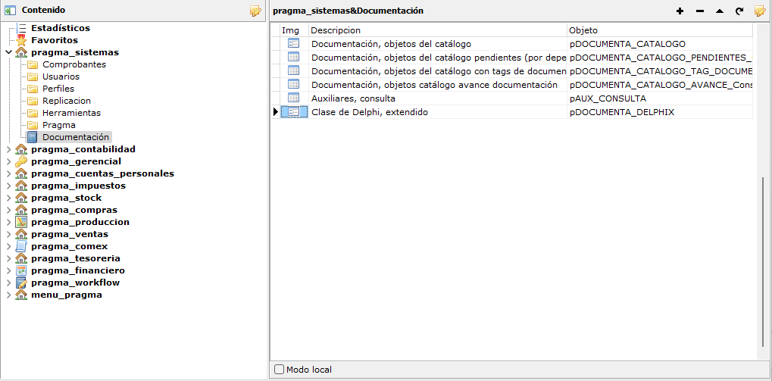The height and width of the screenshot is (381, 772).
Task: Select the pragma_ventas tree item
Action: (x=70, y=234)
